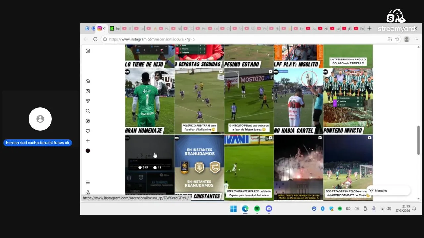Image resolution: width=424 pixels, height=238 pixels.
Task: Open notifications heart icon
Action: click(x=88, y=131)
